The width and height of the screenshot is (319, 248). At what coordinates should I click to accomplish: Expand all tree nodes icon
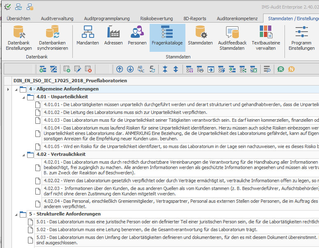coord(176,69)
